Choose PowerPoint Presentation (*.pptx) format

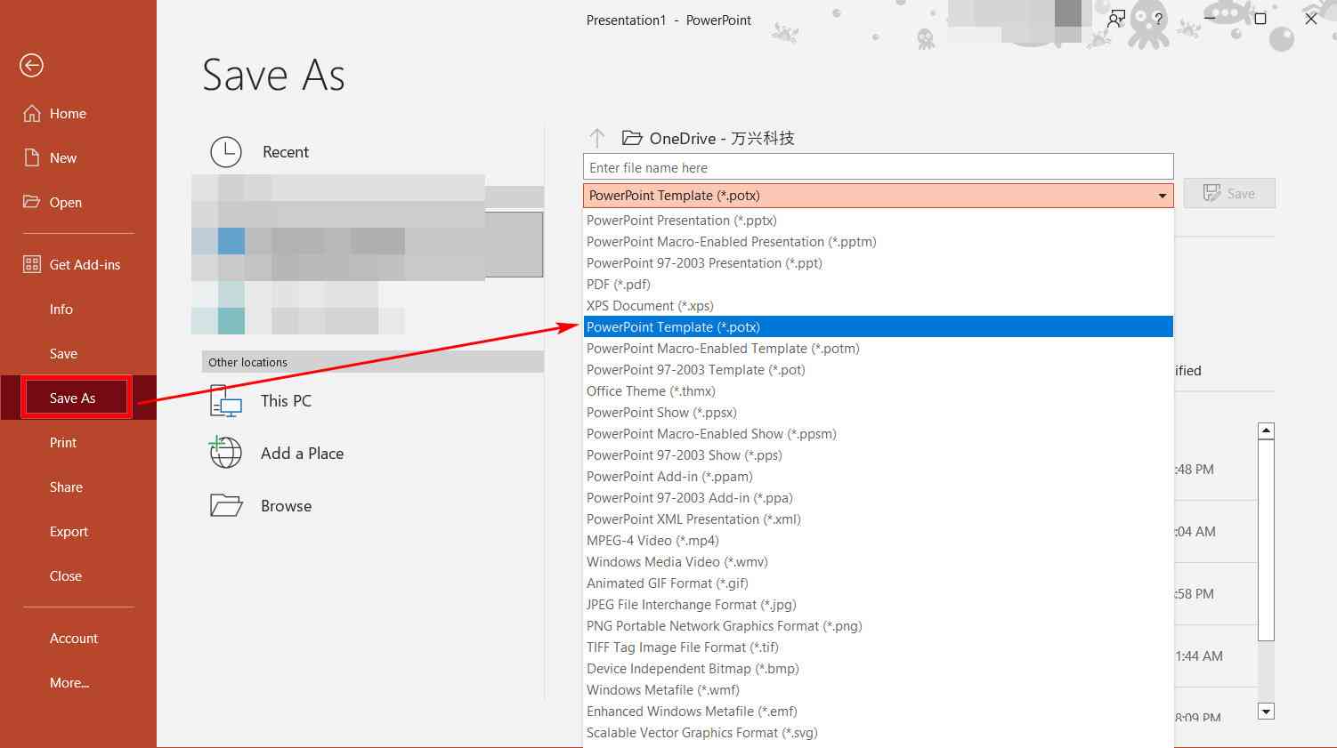(878, 221)
